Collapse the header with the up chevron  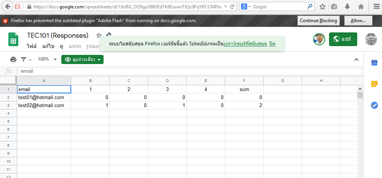[356, 59]
